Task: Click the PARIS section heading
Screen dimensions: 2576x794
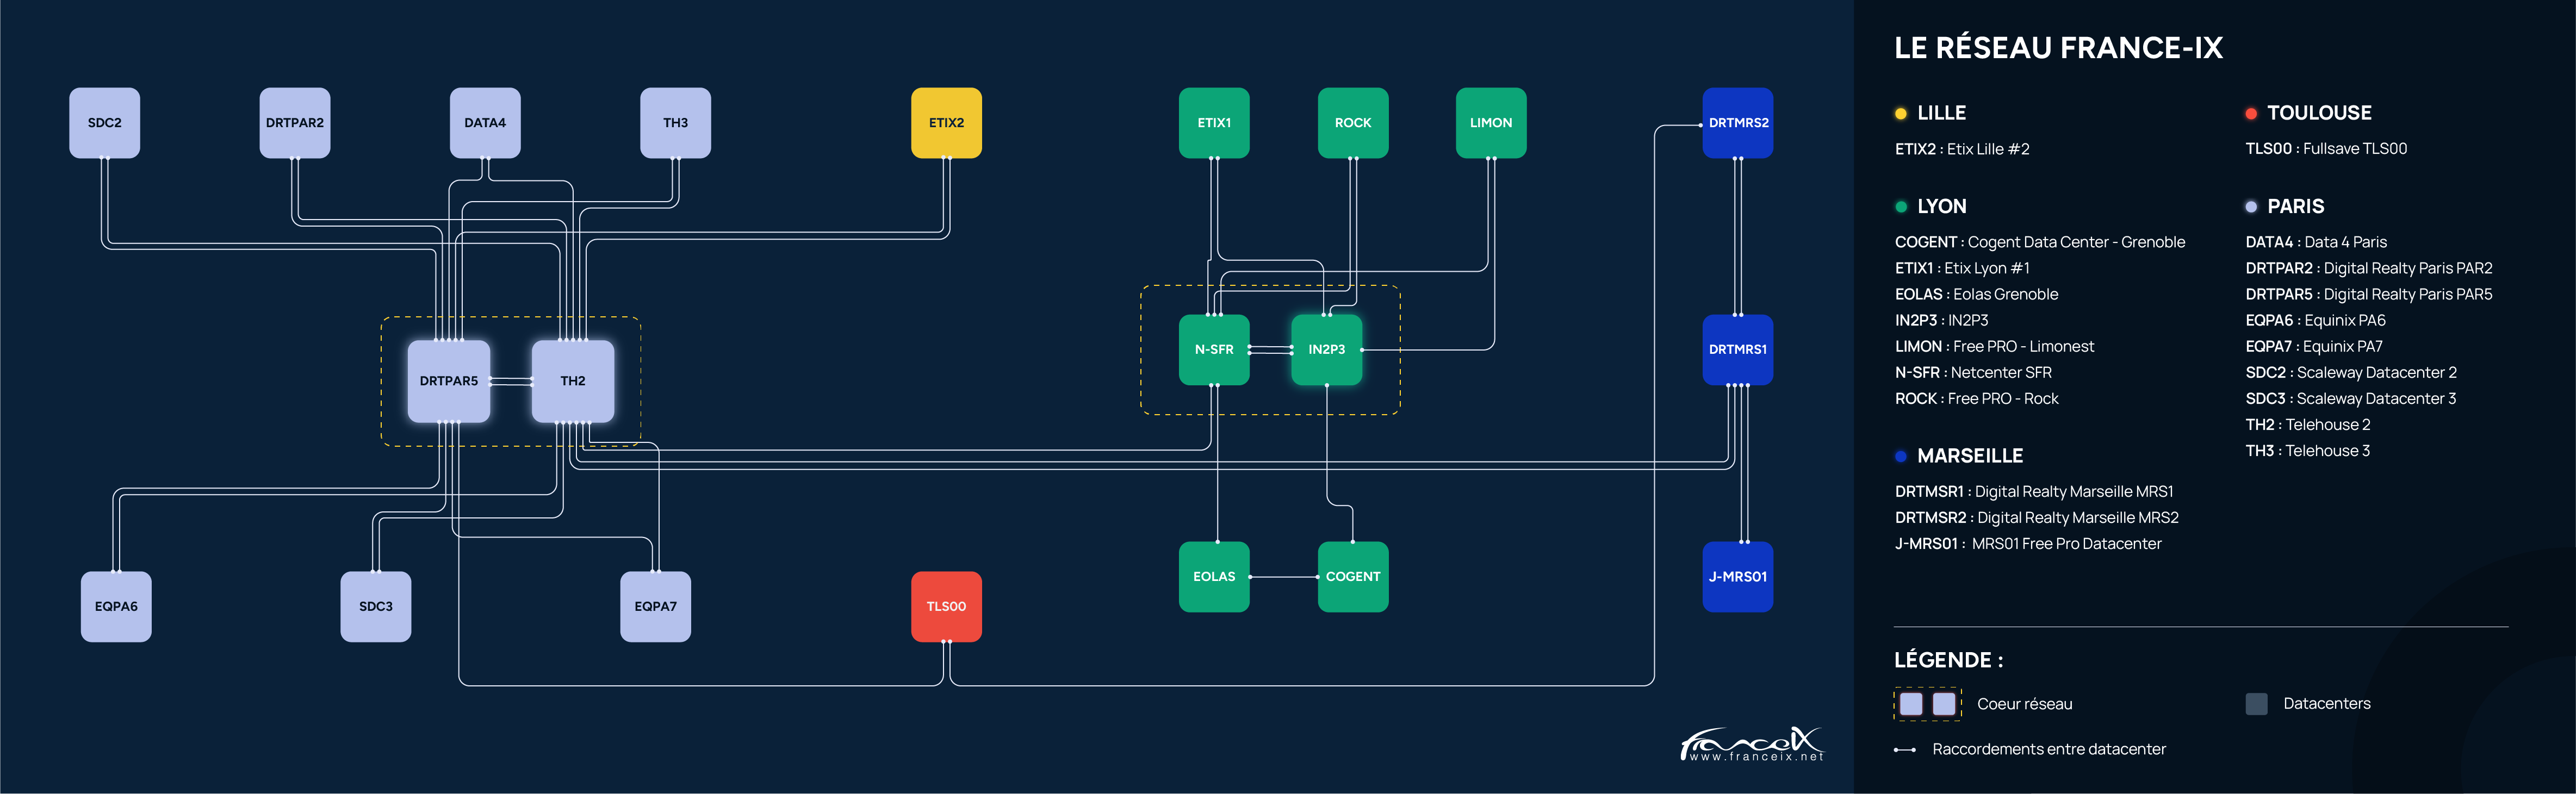Action: coord(2295,206)
